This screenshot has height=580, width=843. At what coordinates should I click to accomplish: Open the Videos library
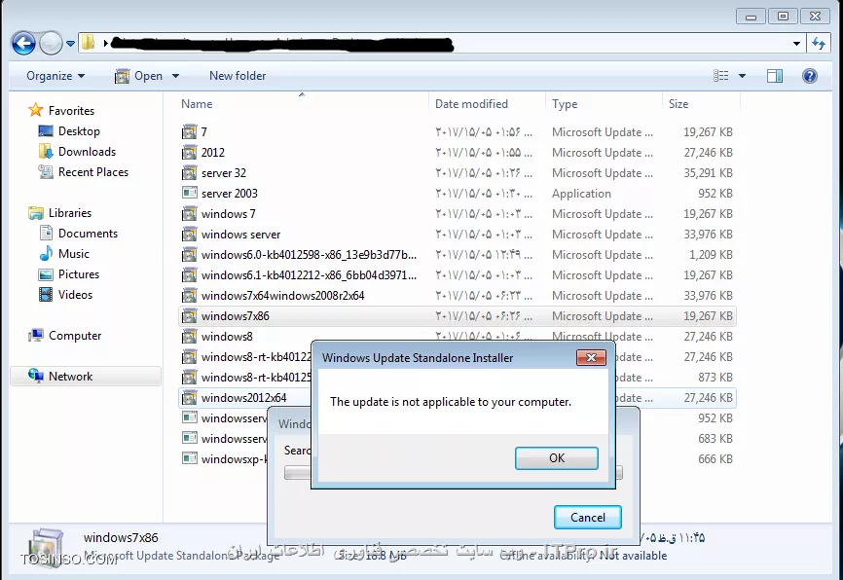[75, 294]
